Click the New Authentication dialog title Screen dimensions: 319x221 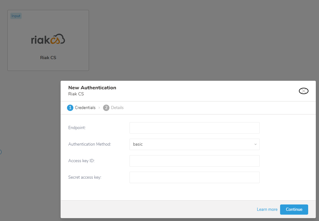(x=92, y=88)
